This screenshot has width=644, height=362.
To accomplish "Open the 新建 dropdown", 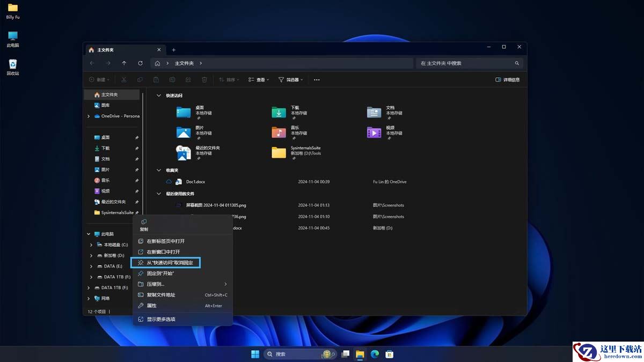I will pos(99,80).
